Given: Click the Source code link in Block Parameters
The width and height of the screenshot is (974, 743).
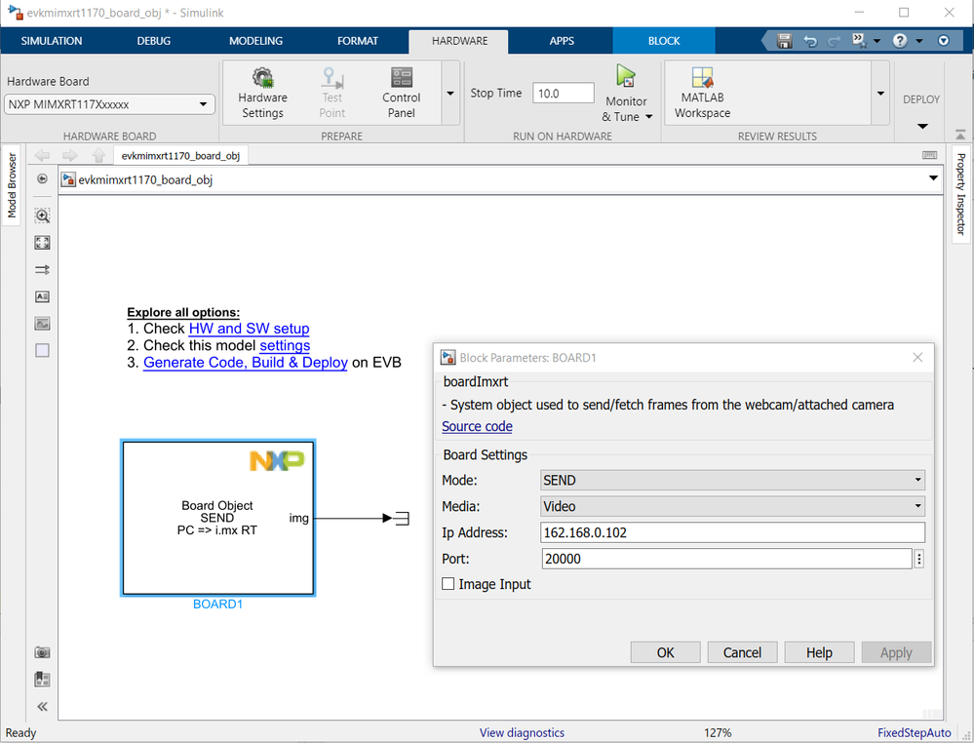Looking at the screenshot, I should [477, 426].
